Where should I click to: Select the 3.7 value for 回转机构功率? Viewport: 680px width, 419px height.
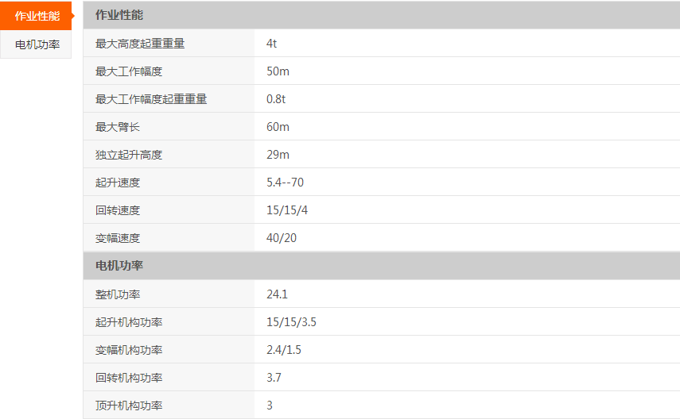[274, 378]
